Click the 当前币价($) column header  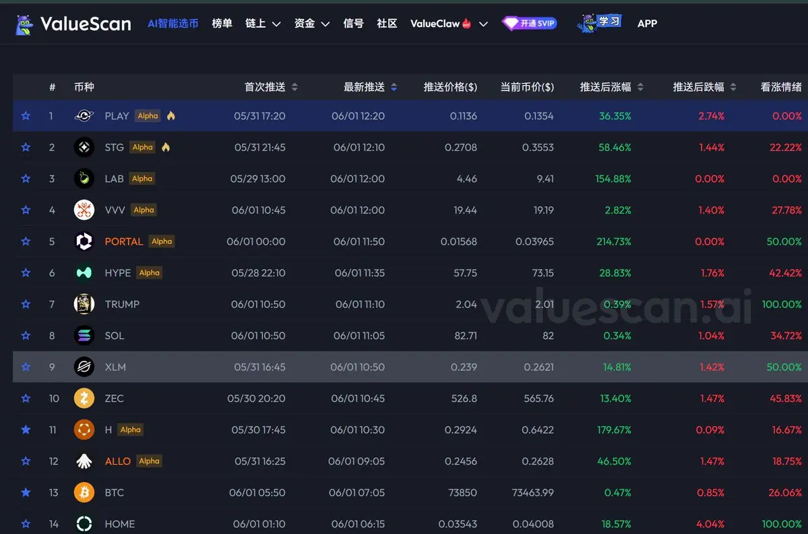[x=527, y=87]
